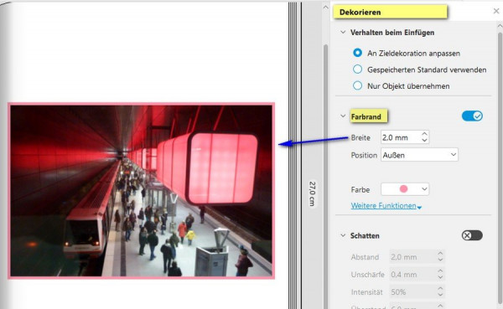
Task: Click the Unschärfe stepper arrows
Action: pyautogui.click(x=440, y=275)
